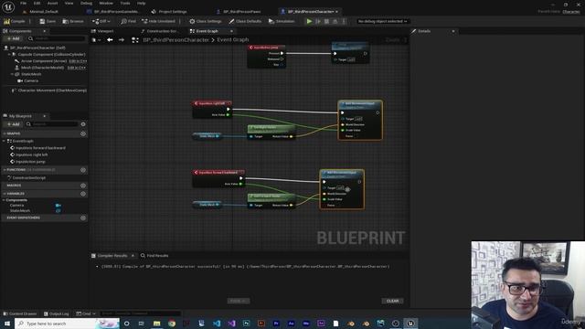Click the Components search field
Viewport: 585px width, 329px height.
click(56, 38)
